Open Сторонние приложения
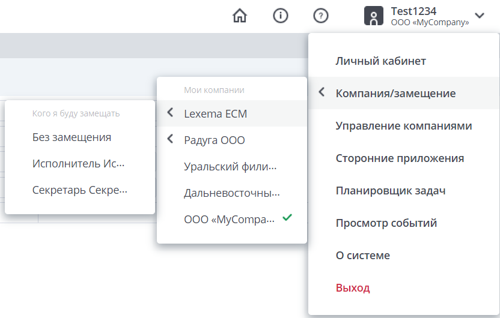This screenshot has width=500, height=318. tap(400, 158)
